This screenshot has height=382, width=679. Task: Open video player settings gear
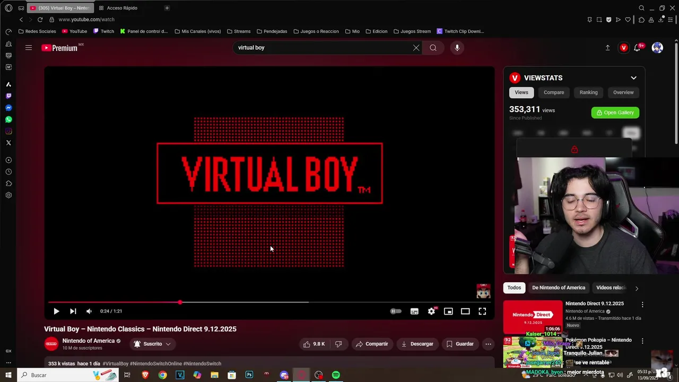pyautogui.click(x=431, y=311)
